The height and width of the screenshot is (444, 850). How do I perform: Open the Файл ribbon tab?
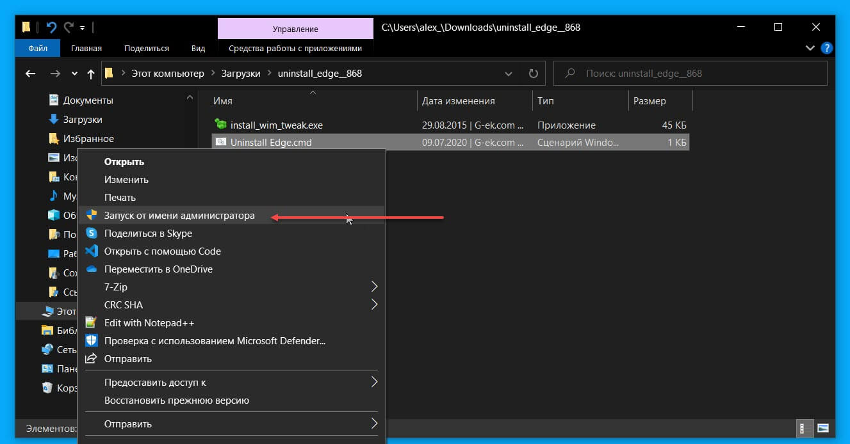[39, 48]
